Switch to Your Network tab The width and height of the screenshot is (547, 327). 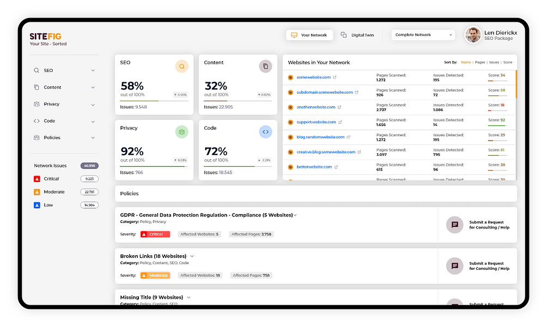coord(309,35)
